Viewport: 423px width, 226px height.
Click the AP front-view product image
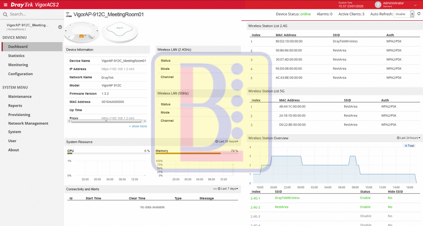tap(120, 32)
